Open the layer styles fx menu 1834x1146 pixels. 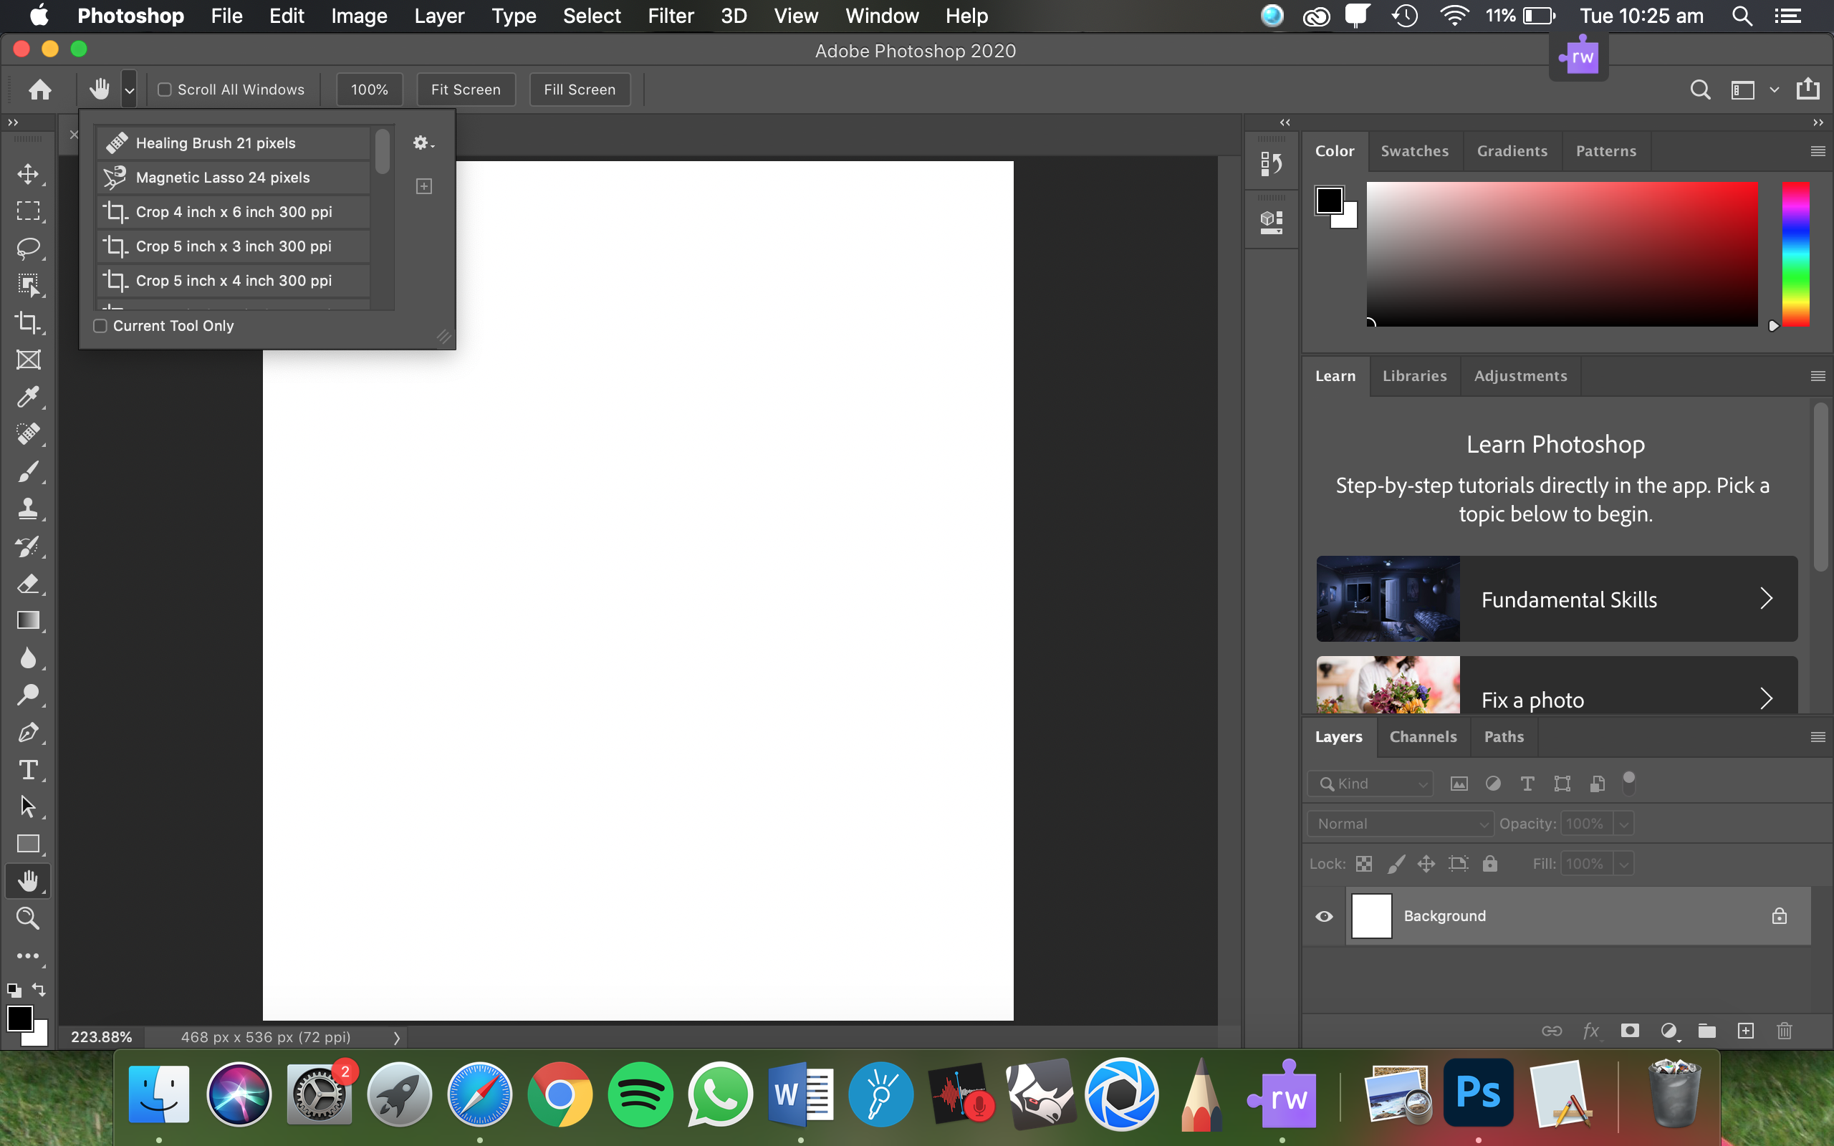pyautogui.click(x=1590, y=1031)
